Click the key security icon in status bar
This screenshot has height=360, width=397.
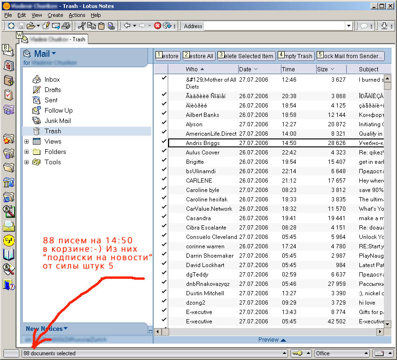(x=297, y=353)
